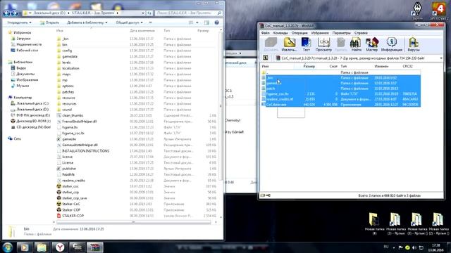The width and height of the screenshot is (451, 253).
Task: Expand the Explorer address bar history dropdown
Action: pos(143,13)
